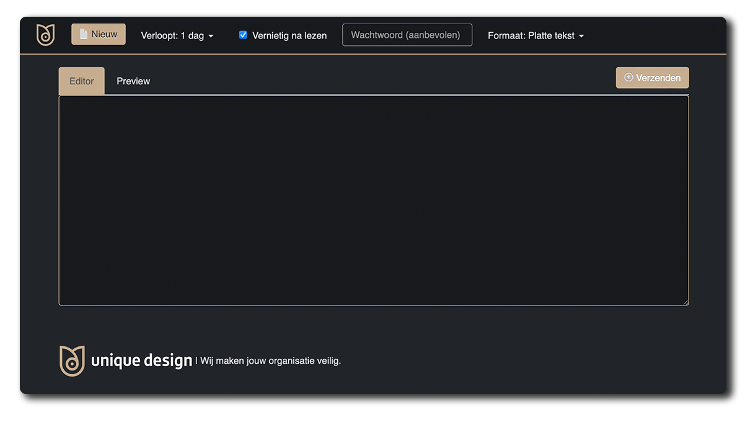Click the owl logo in the navbar
Viewport: 750px width, 425px height.
click(x=45, y=35)
